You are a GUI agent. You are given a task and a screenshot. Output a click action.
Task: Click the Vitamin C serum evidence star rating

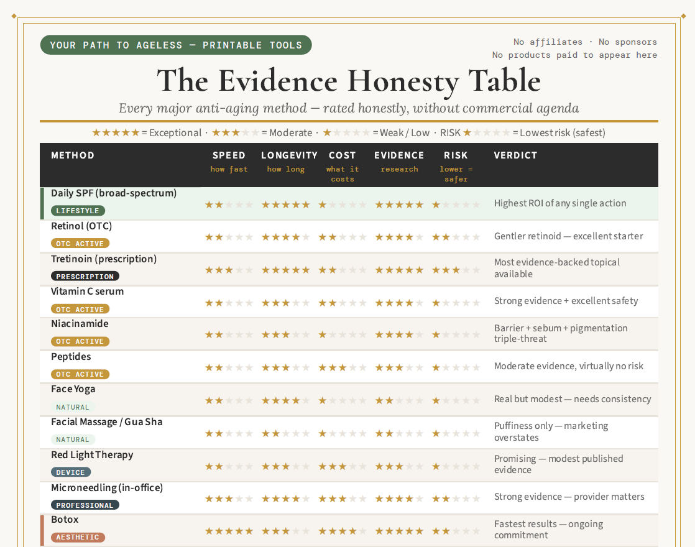[399, 303]
